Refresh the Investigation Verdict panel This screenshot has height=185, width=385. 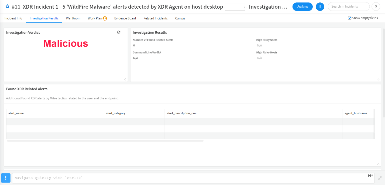pyautogui.click(x=119, y=32)
